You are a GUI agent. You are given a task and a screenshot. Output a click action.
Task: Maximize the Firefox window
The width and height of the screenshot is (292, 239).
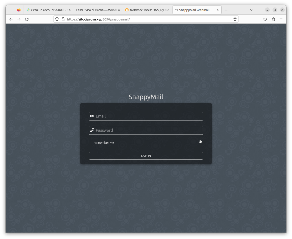click(275, 10)
